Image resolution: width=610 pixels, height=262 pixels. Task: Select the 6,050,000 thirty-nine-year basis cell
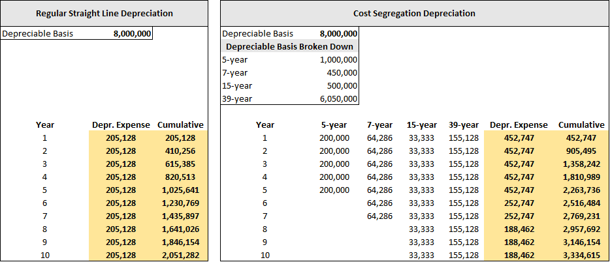tap(338, 99)
